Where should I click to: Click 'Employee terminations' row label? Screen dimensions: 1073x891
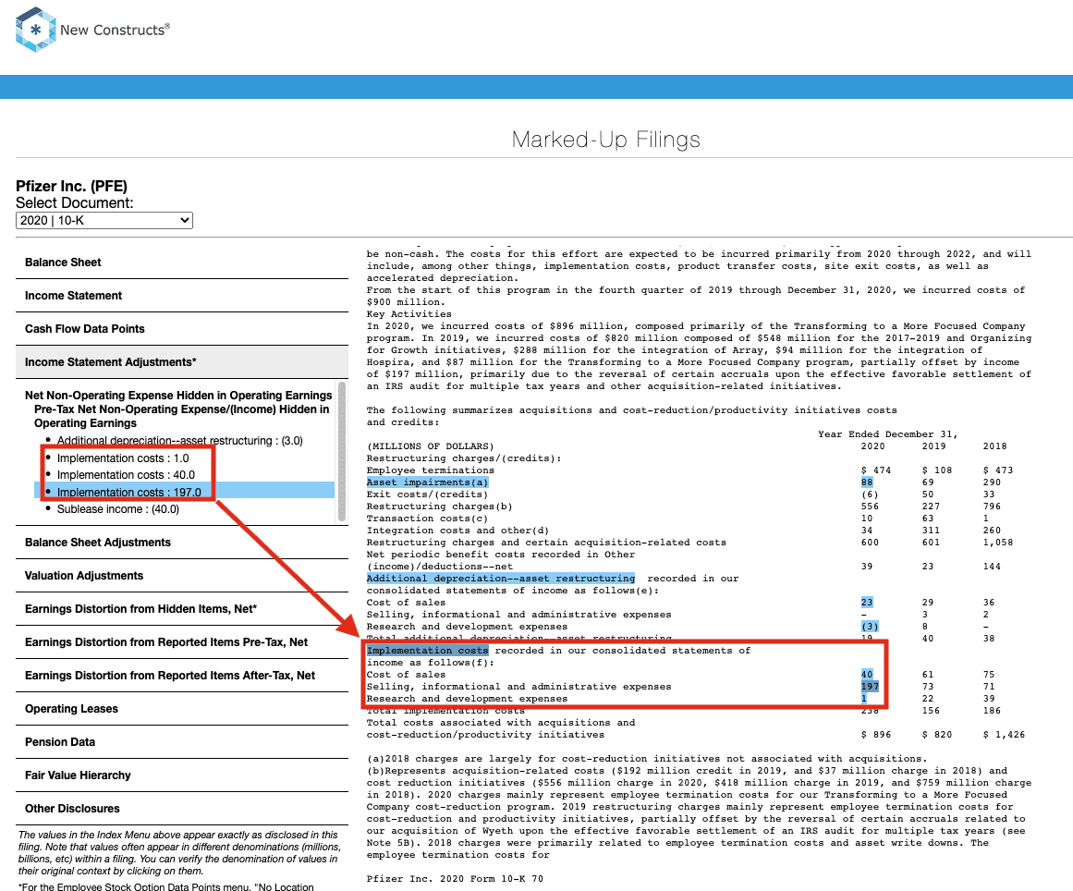pyautogui.click(x=431, y=470)
